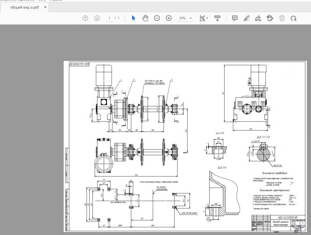The height and width of the screenshot is (235, 311).
Task: Activate the selection arrow tool
Action: (x=133, y=18)
